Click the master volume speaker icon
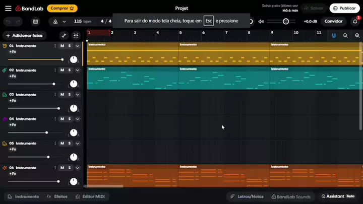The width and height of the screenshot is (363, 204). 261,22
